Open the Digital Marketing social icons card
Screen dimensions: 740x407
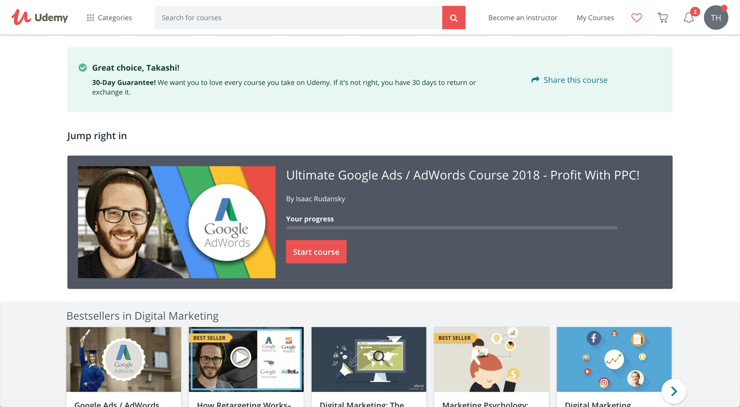point(614,367)
